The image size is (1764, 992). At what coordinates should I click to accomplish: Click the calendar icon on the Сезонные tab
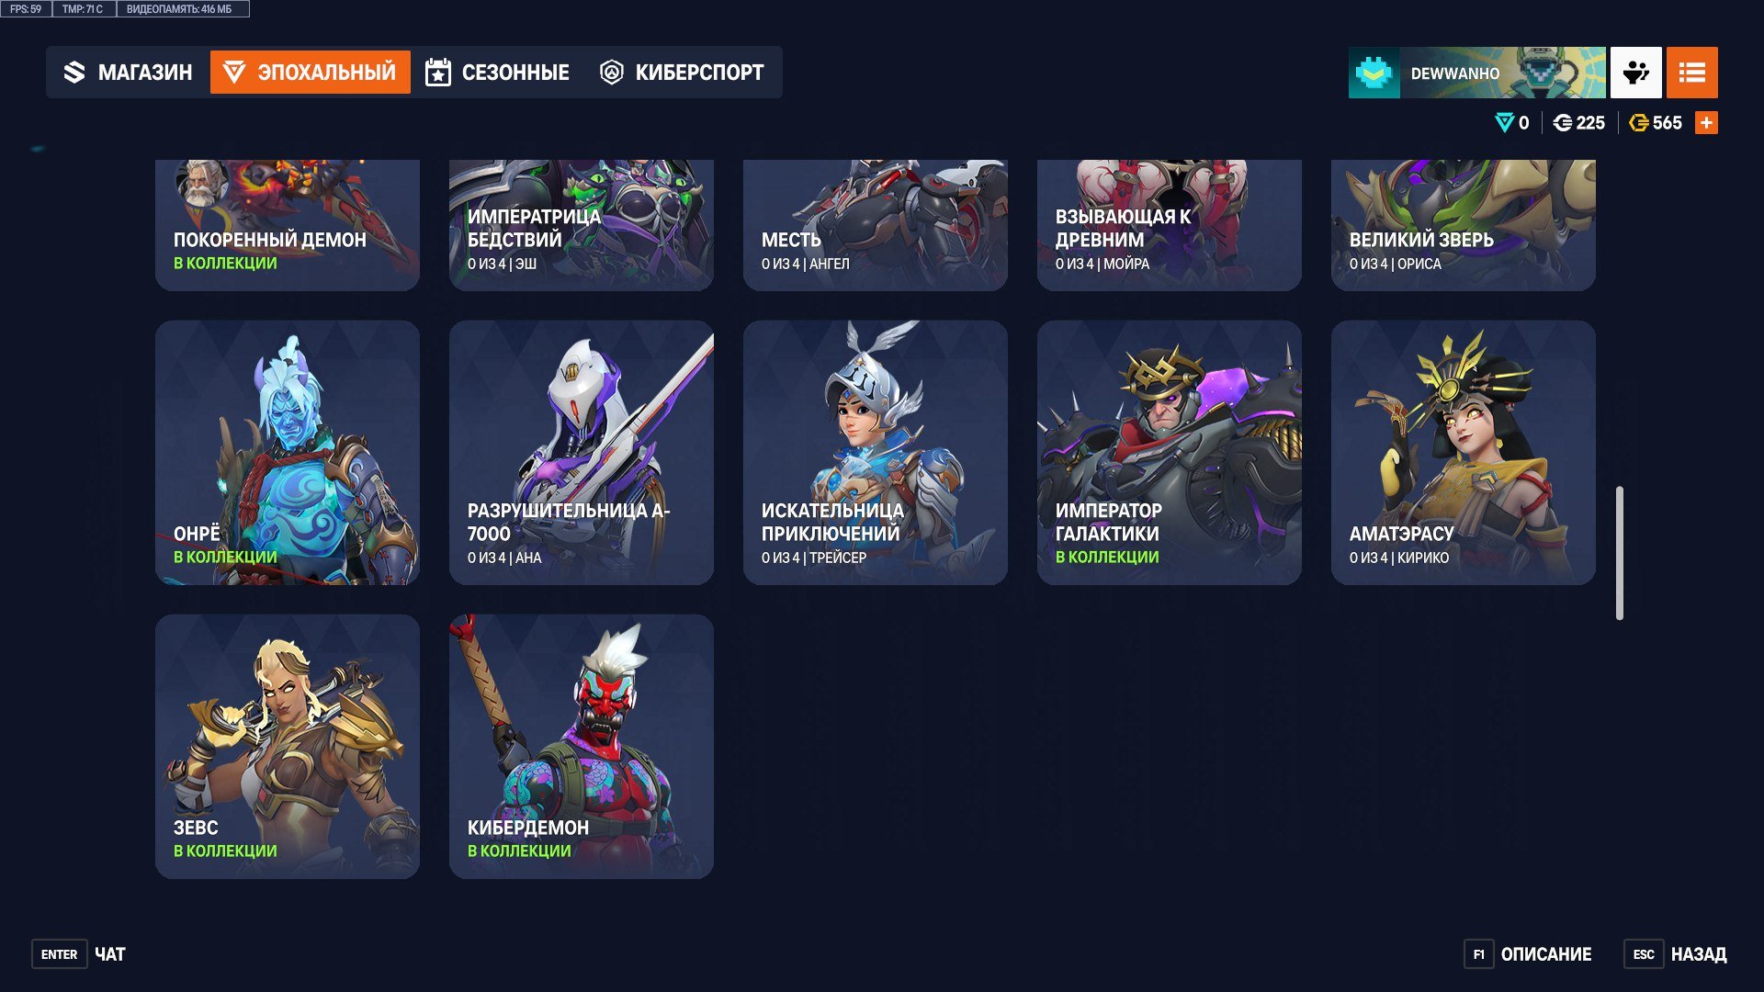click(438, 73)
